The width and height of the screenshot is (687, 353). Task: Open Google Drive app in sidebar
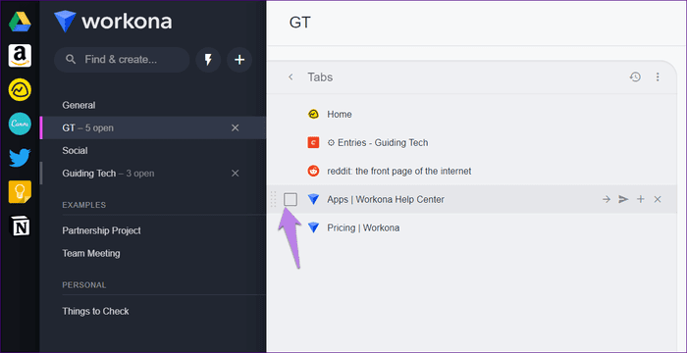pyautogui.click(x=20, y=22)
